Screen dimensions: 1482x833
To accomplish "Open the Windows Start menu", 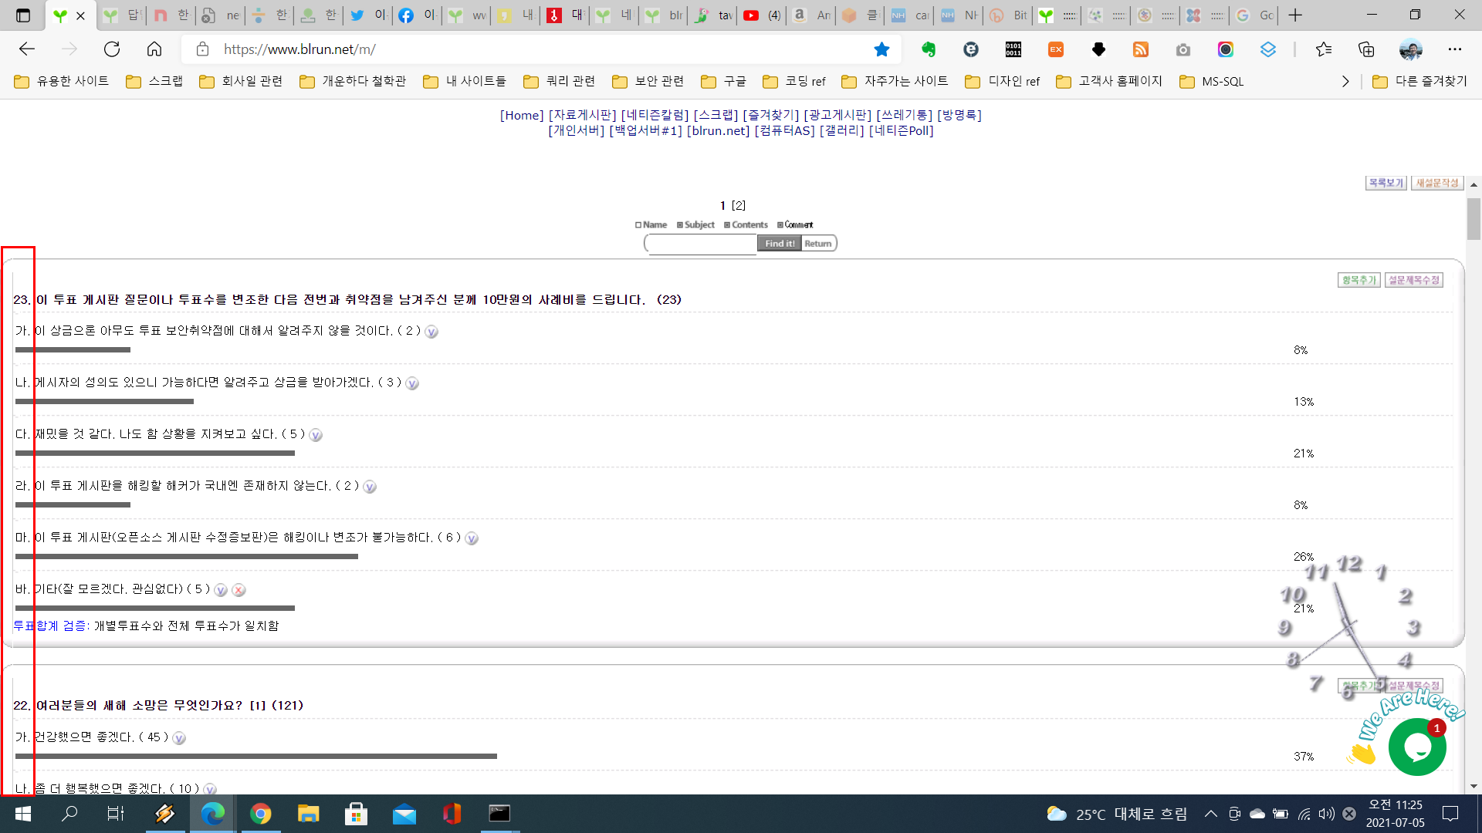I will tap(23, 814).
